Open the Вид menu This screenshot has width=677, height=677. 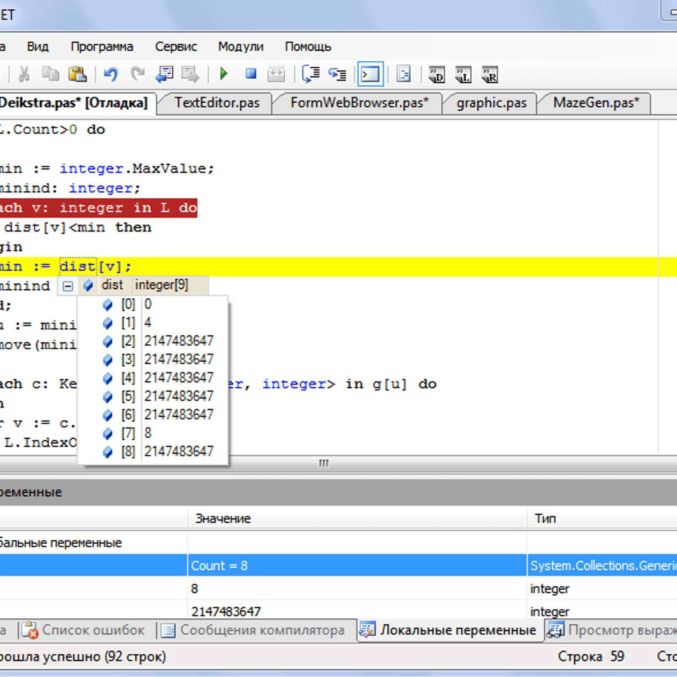(38, 47)
